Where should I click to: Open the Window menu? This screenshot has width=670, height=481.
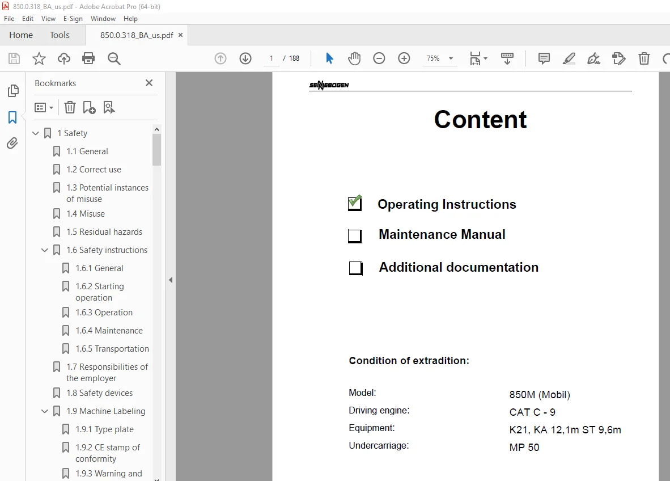pos(103,19)
